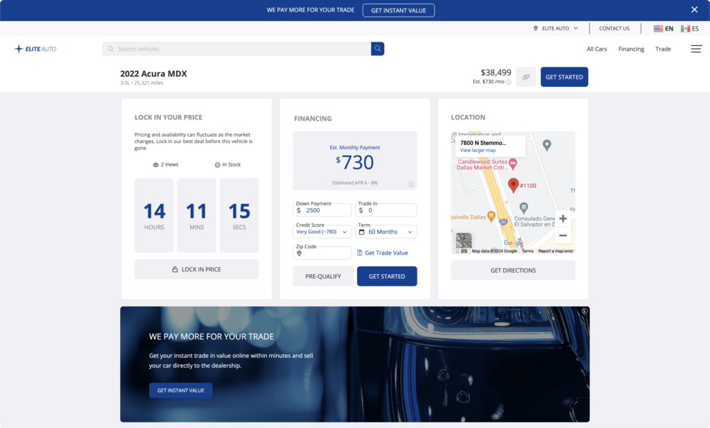Zoom out on the map

(562, 236)
